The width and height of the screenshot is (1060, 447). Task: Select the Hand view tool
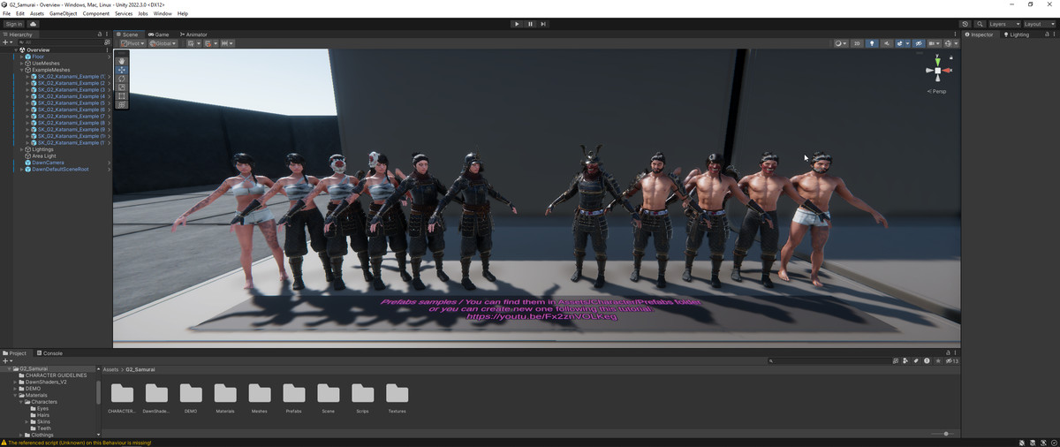tap(122, 61)
